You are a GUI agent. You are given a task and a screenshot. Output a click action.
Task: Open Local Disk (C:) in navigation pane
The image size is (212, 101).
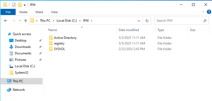pyautogui.click(x=25, y=66)
